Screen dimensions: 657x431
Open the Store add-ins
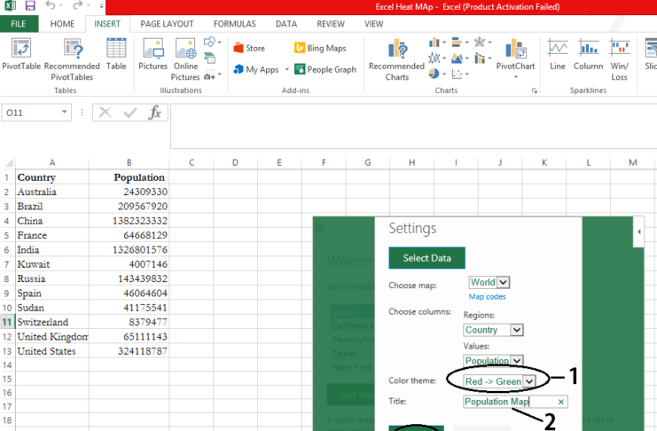coord(248,48)
